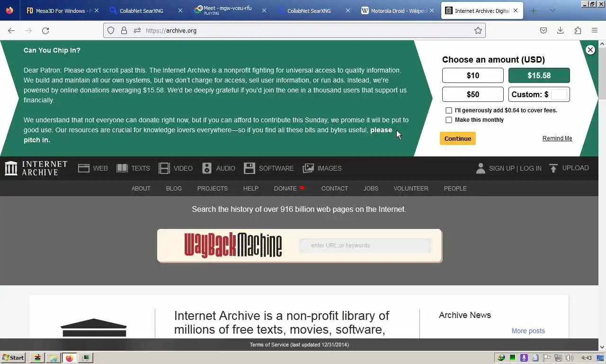Image resolution: width=606 pixels, height=364 pixels.
Task: Click the Remind Me link
Action: click(557, 138)
